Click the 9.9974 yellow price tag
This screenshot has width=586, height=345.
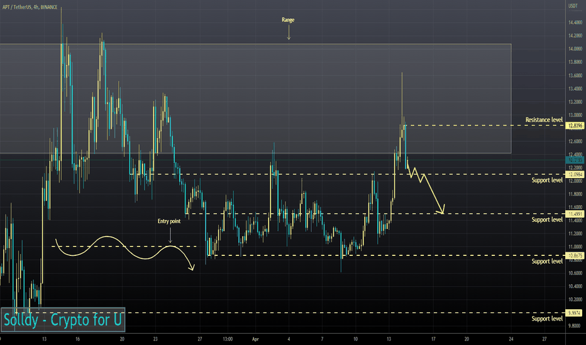(575, 313)
